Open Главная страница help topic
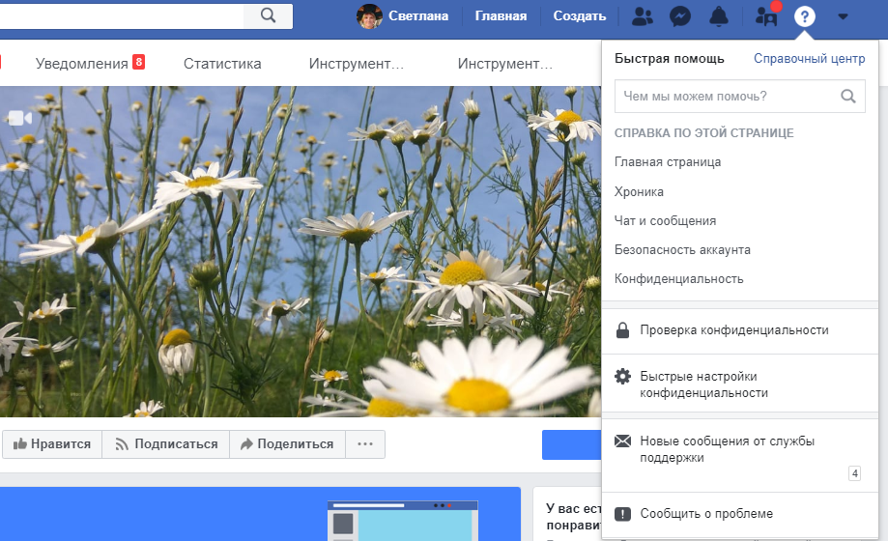This screenshot has width=888, height=541. [668, 162]
